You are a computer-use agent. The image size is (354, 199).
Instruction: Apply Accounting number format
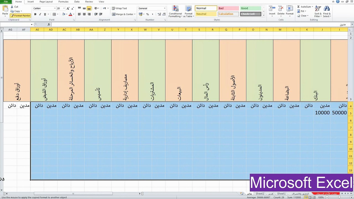click(x=140, y=14)
